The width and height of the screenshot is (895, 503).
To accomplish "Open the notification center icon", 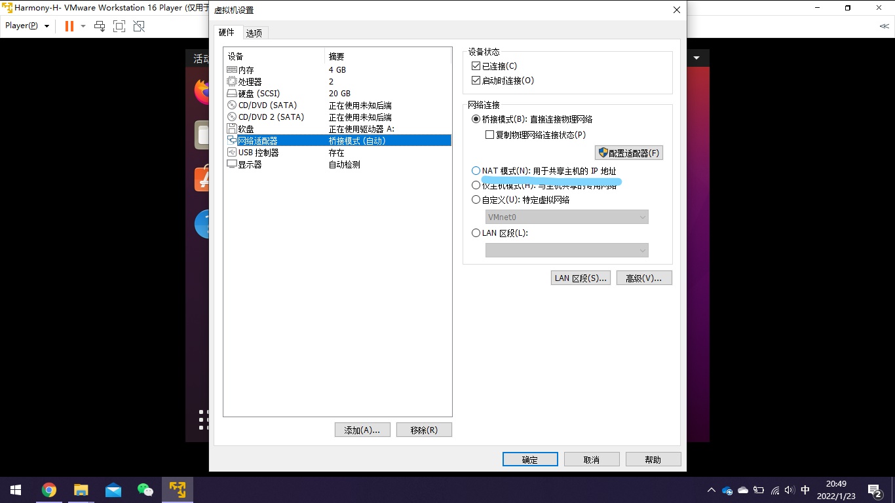I will pos(875,490).
